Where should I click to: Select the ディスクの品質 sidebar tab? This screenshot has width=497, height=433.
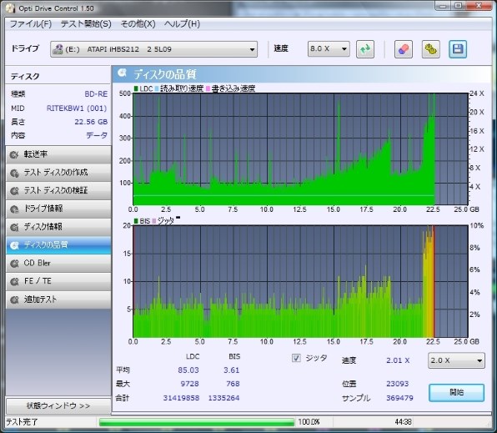pos(58,245)
